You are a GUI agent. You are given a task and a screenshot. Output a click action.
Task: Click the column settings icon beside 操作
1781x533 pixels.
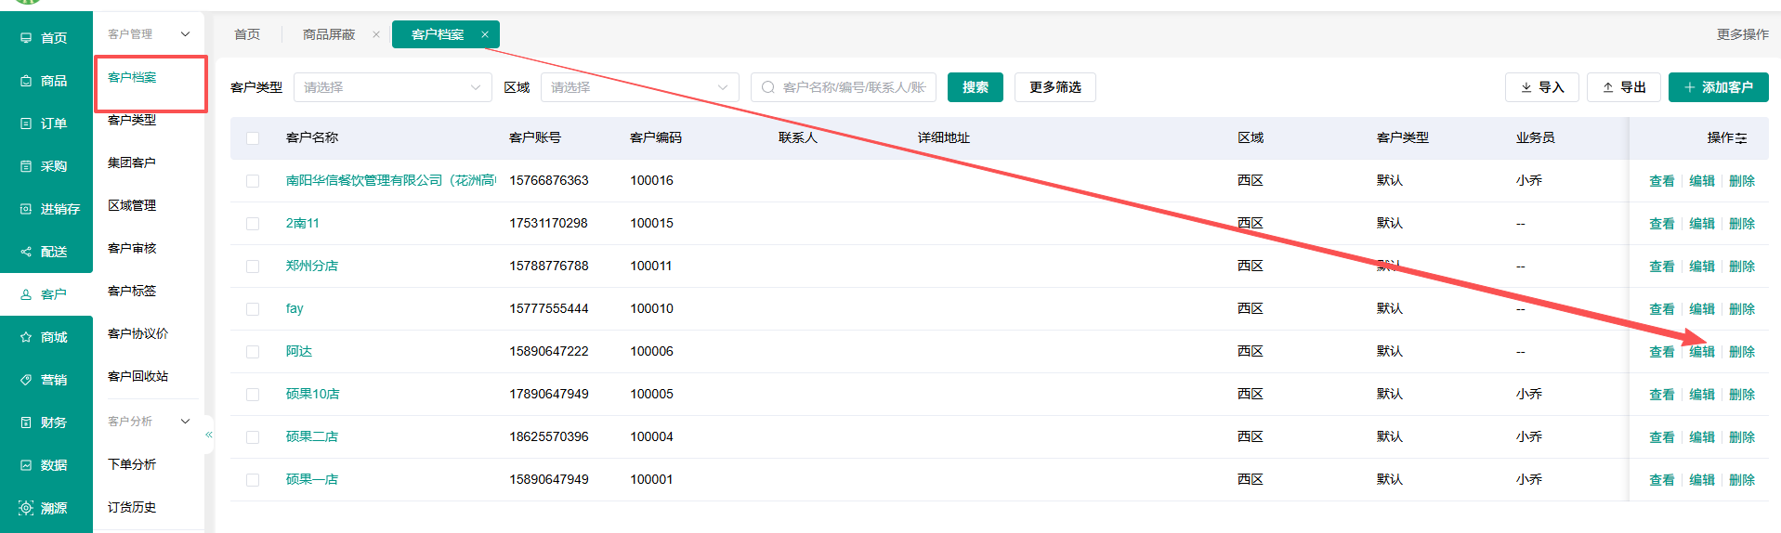(x=1741, y=138)
